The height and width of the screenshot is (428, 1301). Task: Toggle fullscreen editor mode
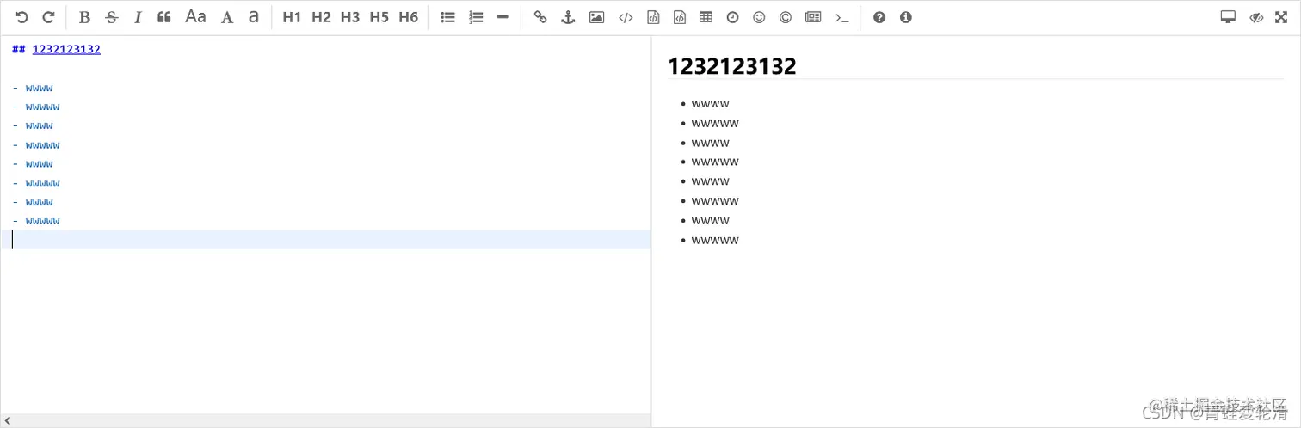(1280, 17)
